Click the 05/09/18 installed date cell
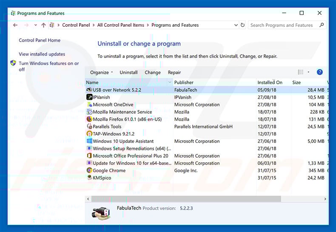The image size is (336, 232). 267,90
